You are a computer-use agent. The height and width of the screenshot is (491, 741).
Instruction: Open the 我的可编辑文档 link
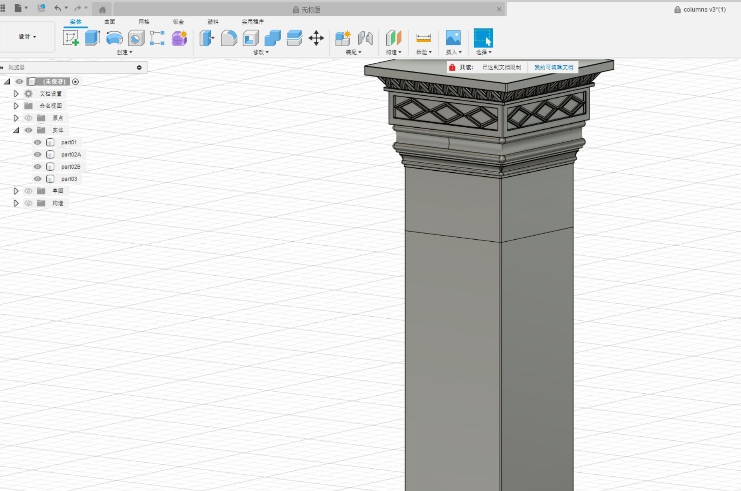(553, 67)
